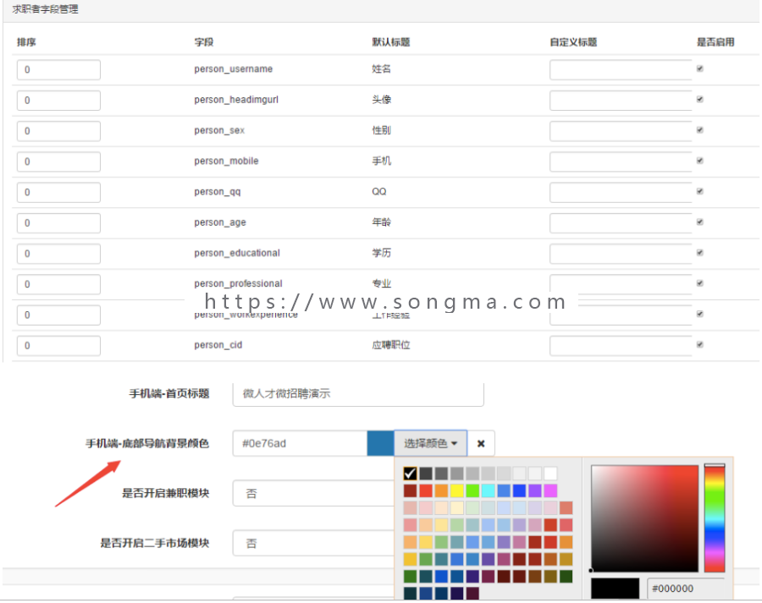The height and width of the screenshot is (603, 762).
Task: Click the 字段 column header
Action: 203,42
